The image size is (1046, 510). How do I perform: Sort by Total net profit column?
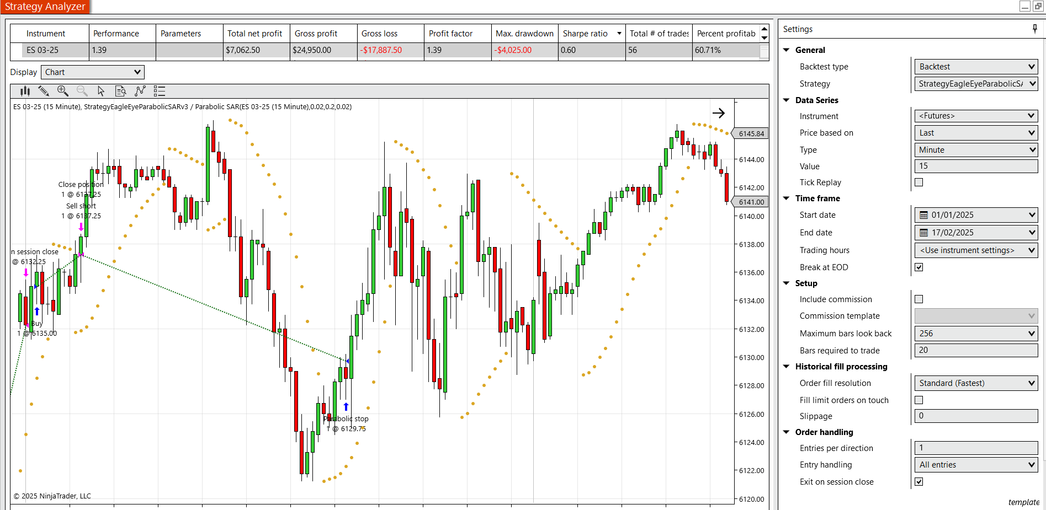[x=254, y=34]
